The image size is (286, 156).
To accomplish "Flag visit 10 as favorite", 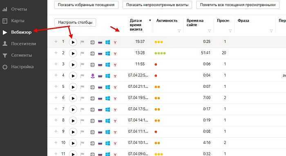I will coord(82,143).
